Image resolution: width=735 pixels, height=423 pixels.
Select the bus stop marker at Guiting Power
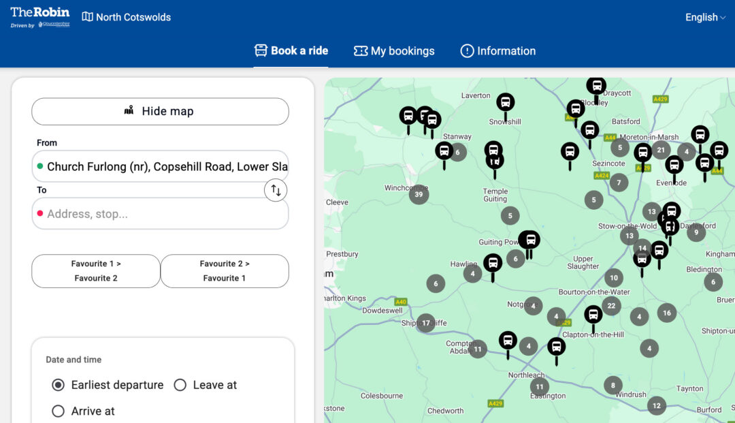(529, 240)
